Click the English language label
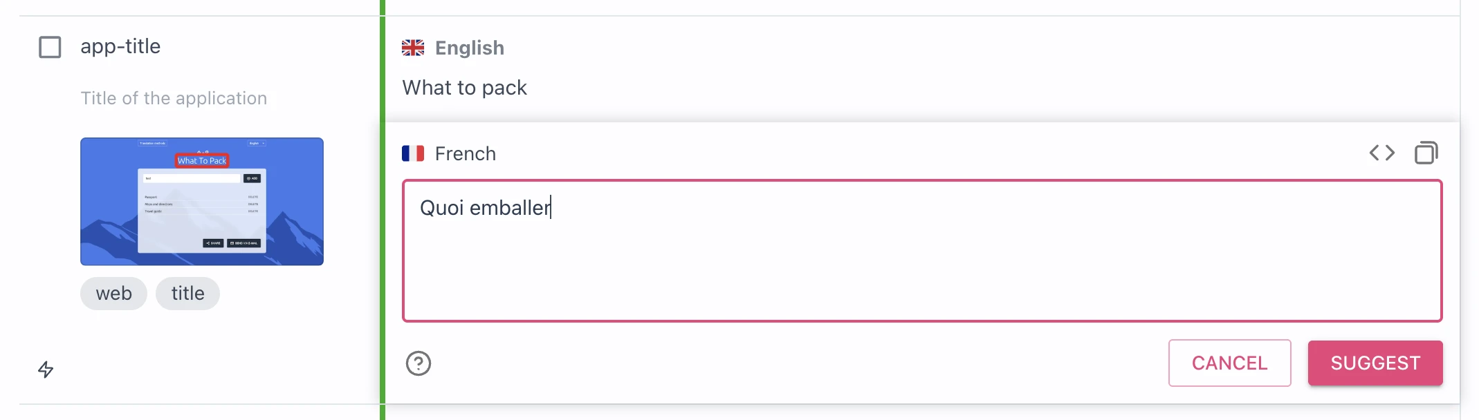The image size is (1479, 420). pyautogui.click(x=468, y=48)
